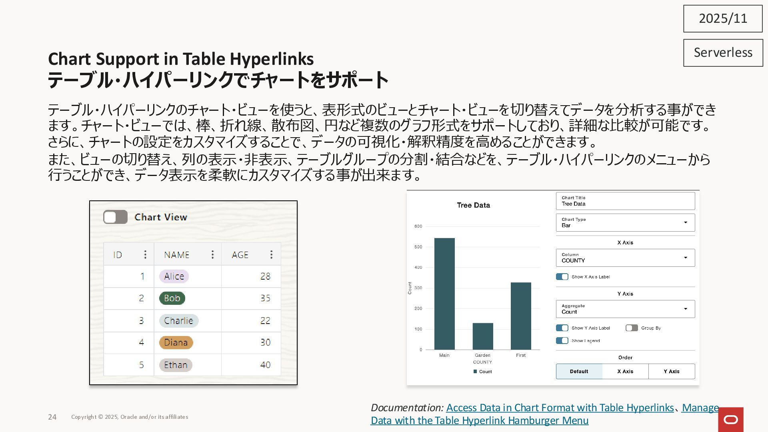The image size is (768, 432).
Task: Select the Y Axis order tab
Action: (671, 371)
